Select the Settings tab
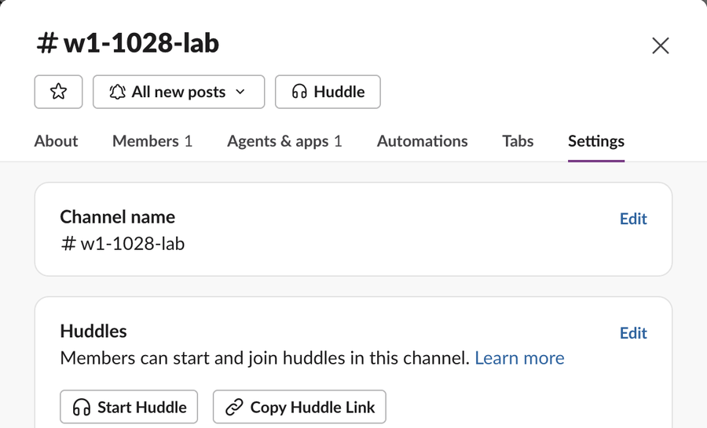The width and height of the screenshot is (707, 428). pos(596,141)
